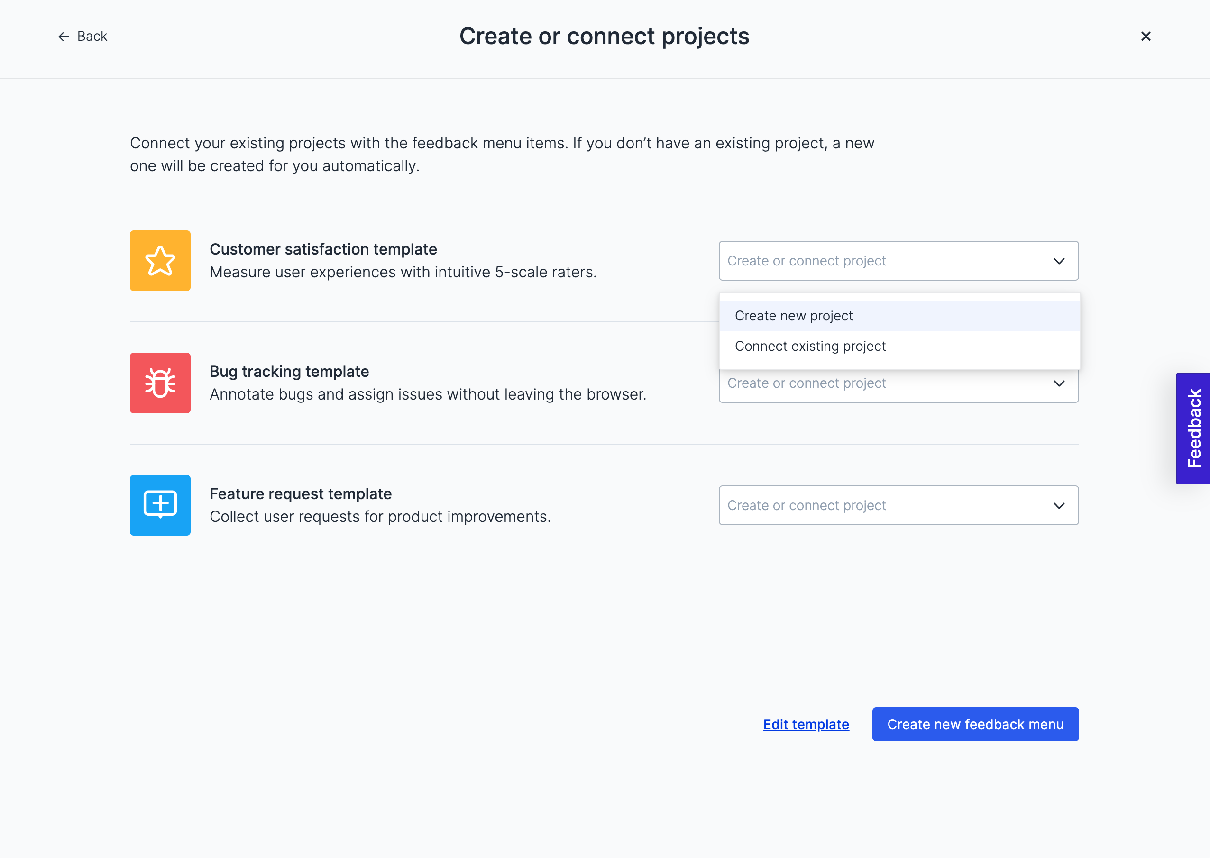Viewport: 1210px width, 858px height.
Task: Click the Bug tracking template title
Action: point(289,372)
